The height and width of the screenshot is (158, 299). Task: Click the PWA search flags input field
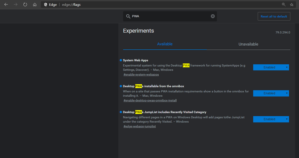click(x=170, y=16)
